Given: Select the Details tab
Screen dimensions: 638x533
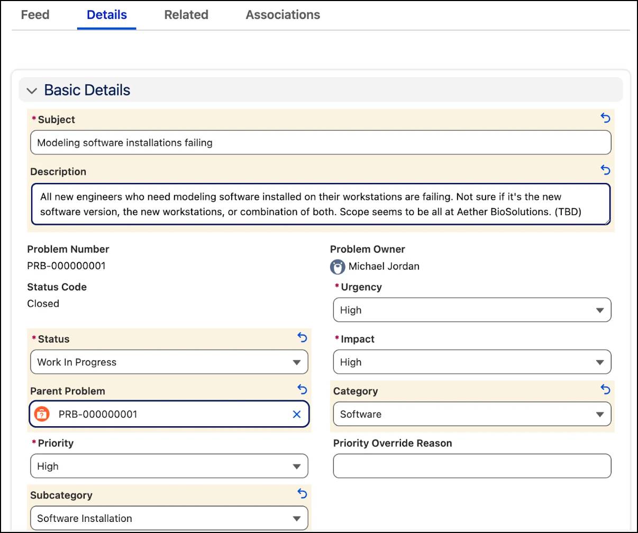Looking at the screenshot, I should (107, 15).
